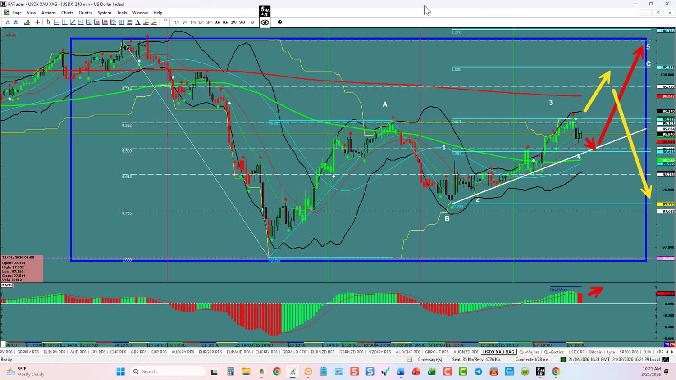Switch chart to 30m timeframe
The width and height of the screenshot is (676, 380).
(217, 22)
